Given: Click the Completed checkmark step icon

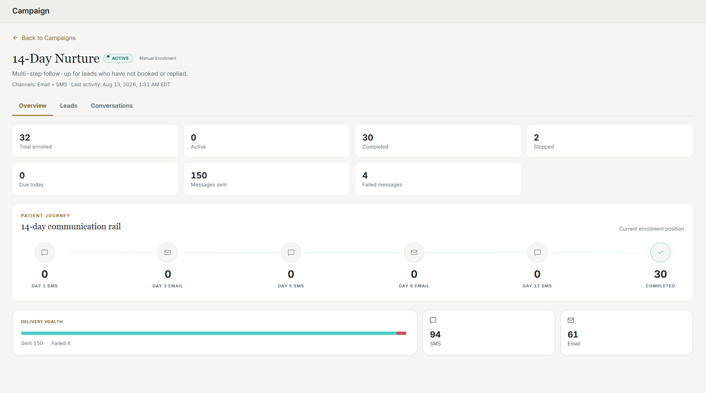Looking at the screenshot, I should pos(661,252).
